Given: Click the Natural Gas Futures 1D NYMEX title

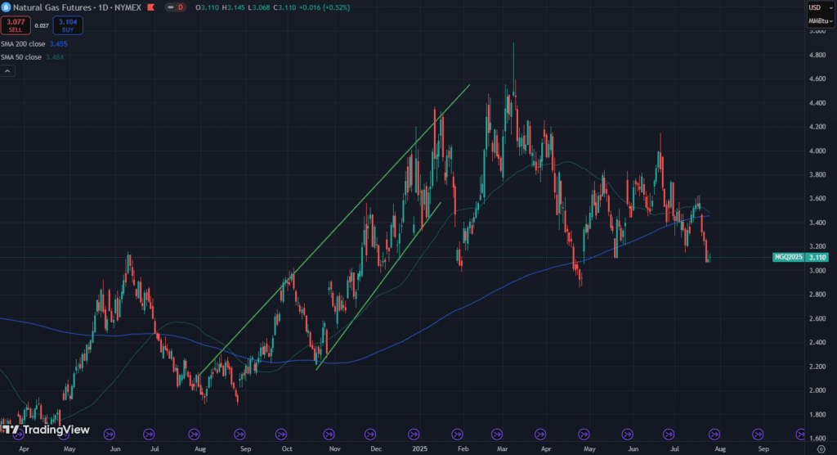Looking at the screenshot, I should [77, 7].
